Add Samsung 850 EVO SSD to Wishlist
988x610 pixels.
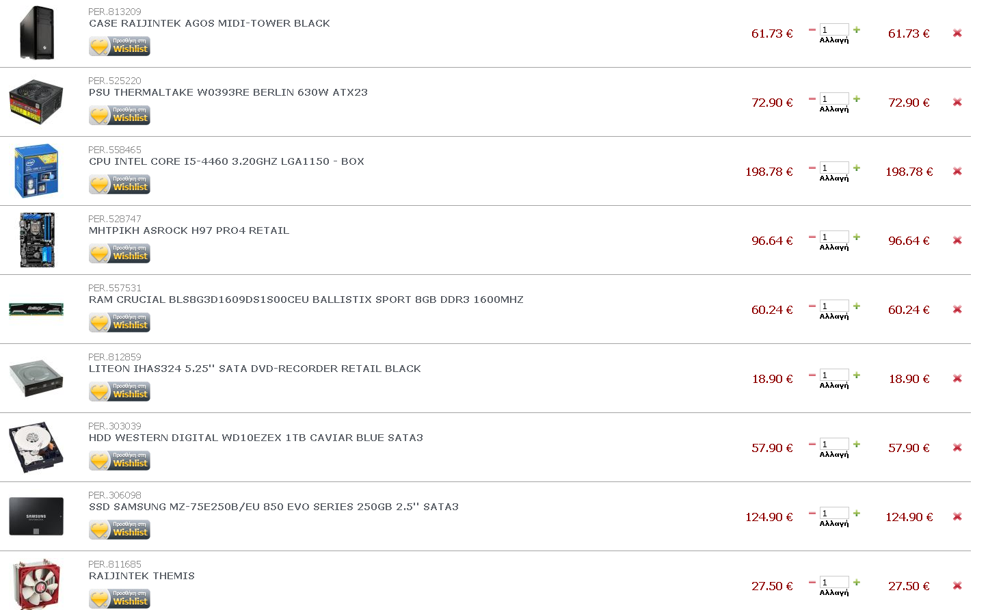coord(120,530)
